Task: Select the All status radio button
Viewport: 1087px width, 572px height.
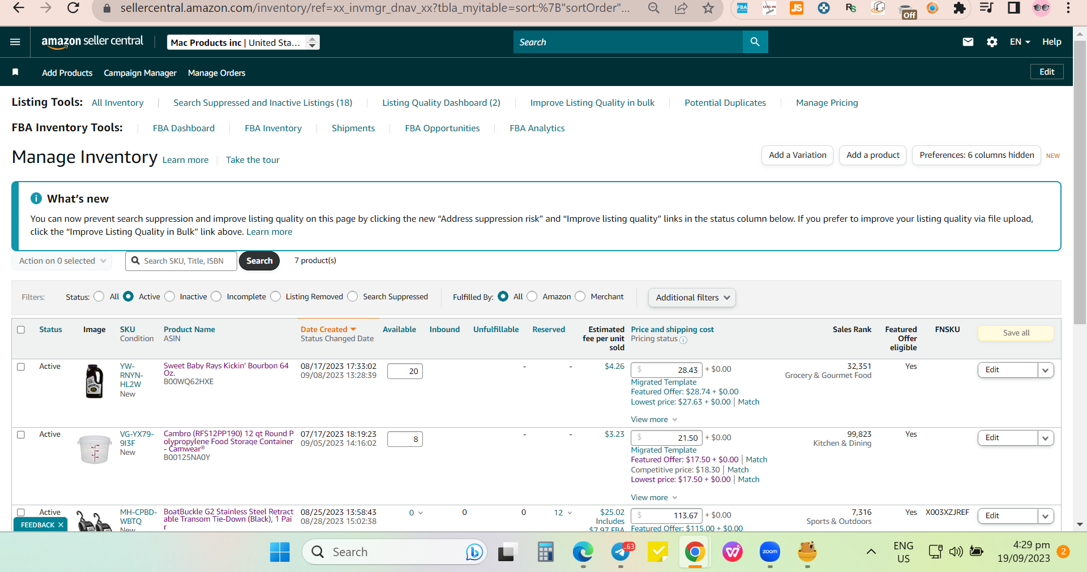Action: click(x=99, y=296)
